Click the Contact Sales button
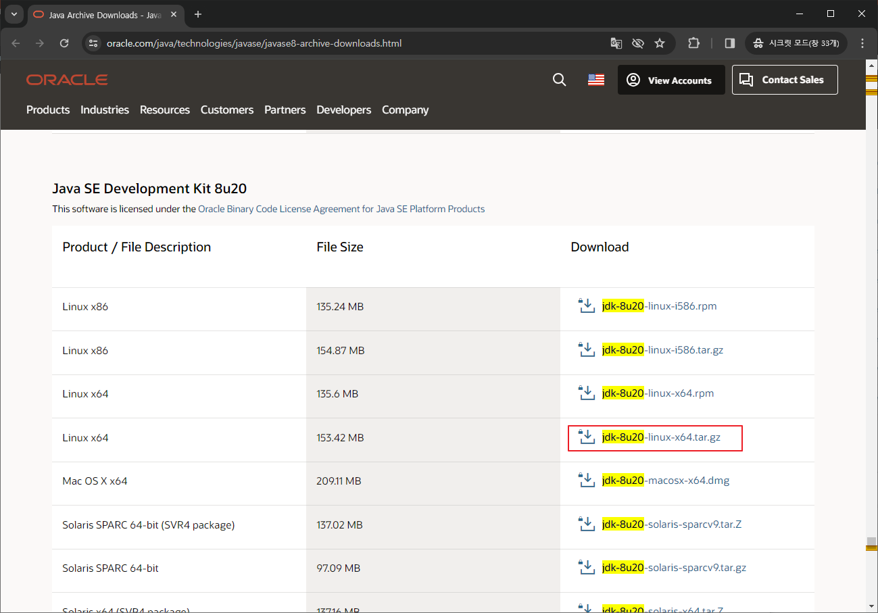This screenshot has height=613, width=878. [x=785, y=80]
